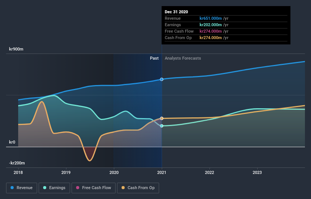The width and height of the screenshot is (311, 199).
Task: Click the 2018 x-axis label
Action: [x=18, y=172]
